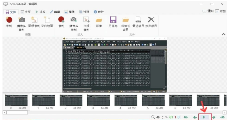Select frame 5 thumbnail

[153, 102]
